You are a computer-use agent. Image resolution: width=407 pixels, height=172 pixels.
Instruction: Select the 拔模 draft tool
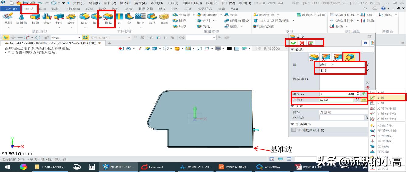108,19
